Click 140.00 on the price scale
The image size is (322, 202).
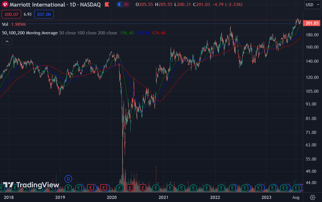click(x=312, y=61)
